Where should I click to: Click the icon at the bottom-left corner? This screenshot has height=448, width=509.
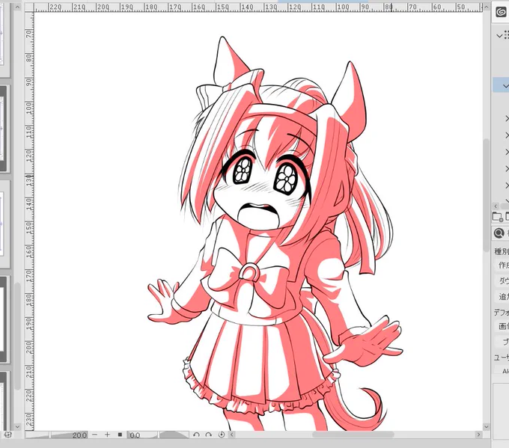[x=8, y=435]
